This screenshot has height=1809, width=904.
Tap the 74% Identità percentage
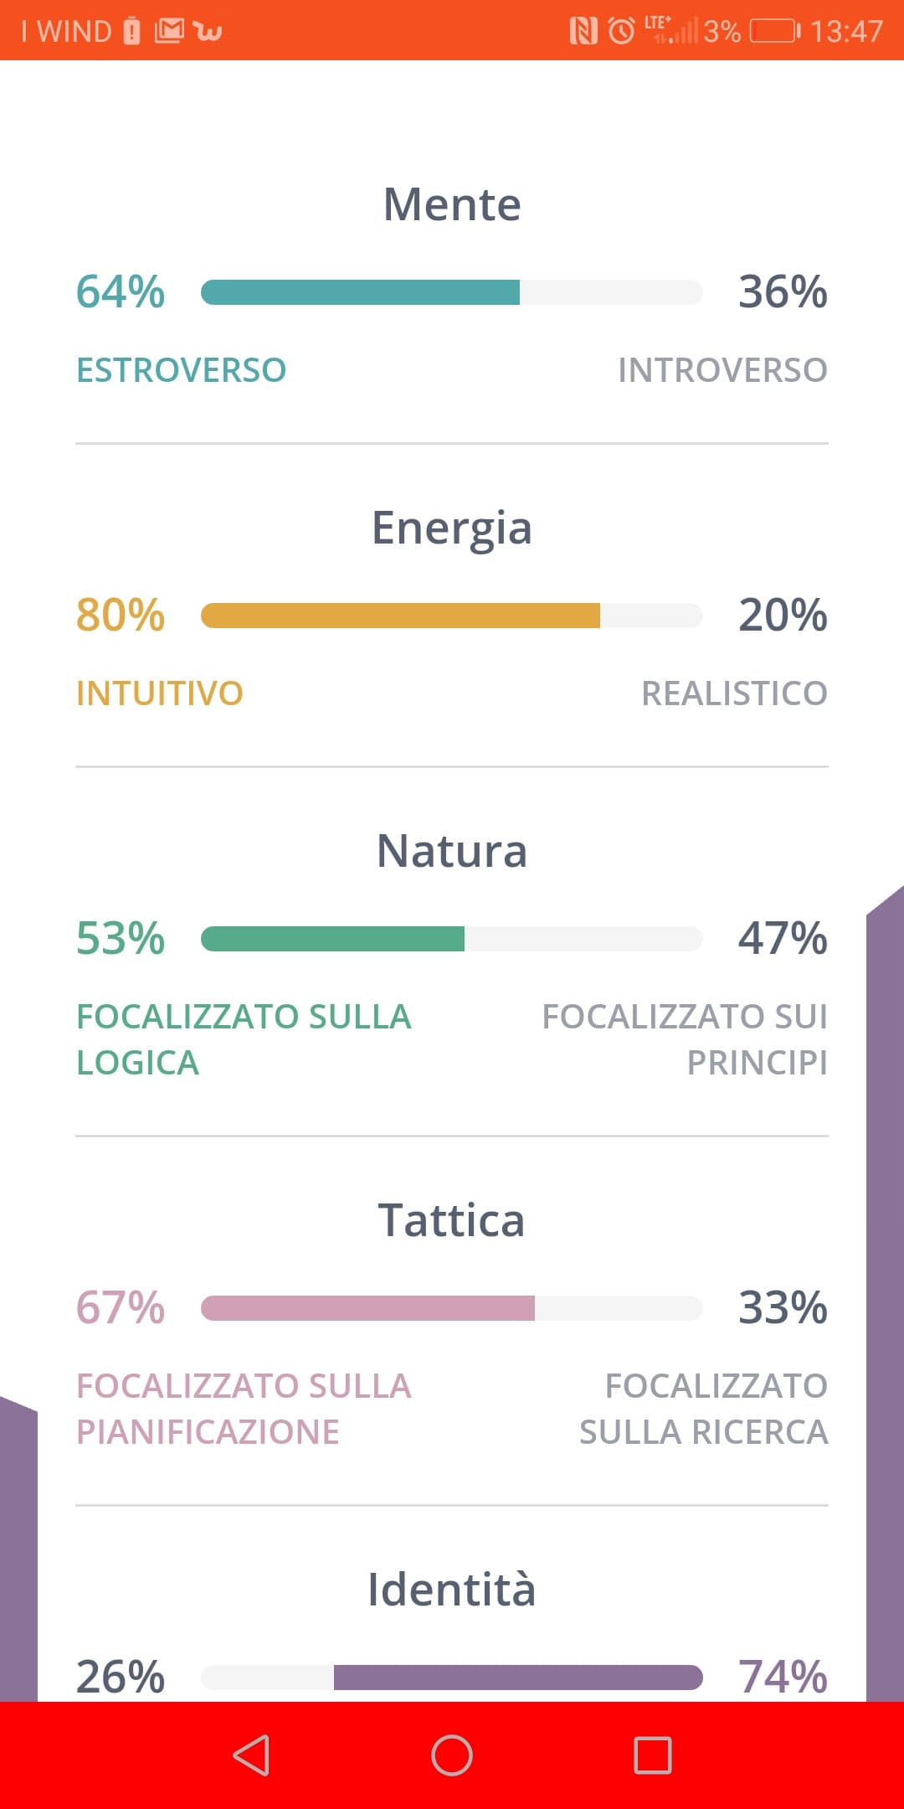tap(783, 1678)
